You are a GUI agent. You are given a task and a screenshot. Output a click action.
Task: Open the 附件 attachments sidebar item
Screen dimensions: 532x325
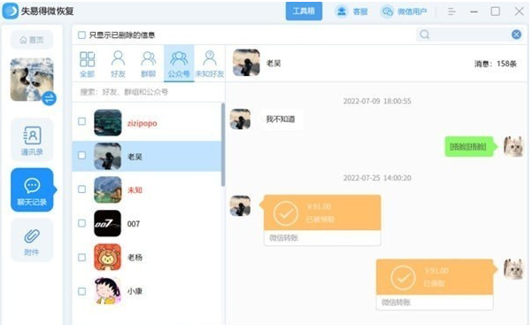click(32, 240)
